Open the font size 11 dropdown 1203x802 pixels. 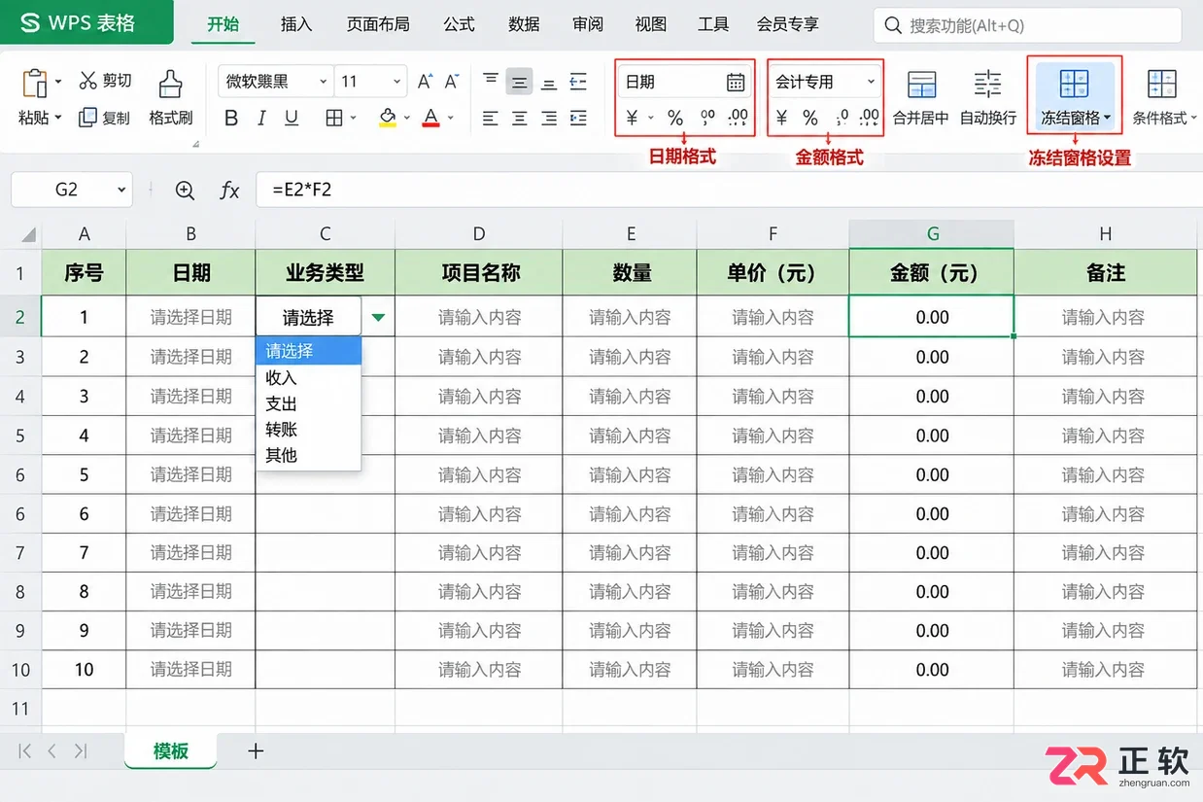397,82
